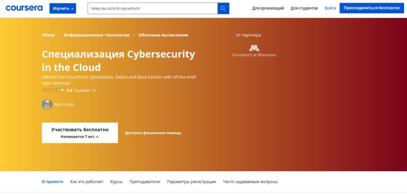Image resolution: width=407 pixels, height=195 pixels.
Task: Open Облачные вычисления breadcrumb
Action: pos(163,35)
